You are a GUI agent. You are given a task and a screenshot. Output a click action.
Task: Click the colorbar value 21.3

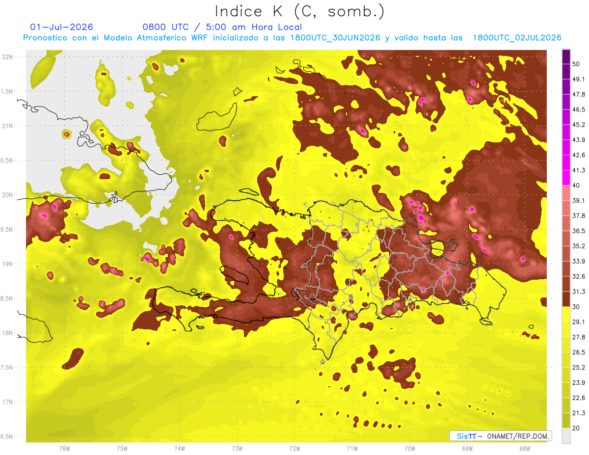[x=578, y=413]
